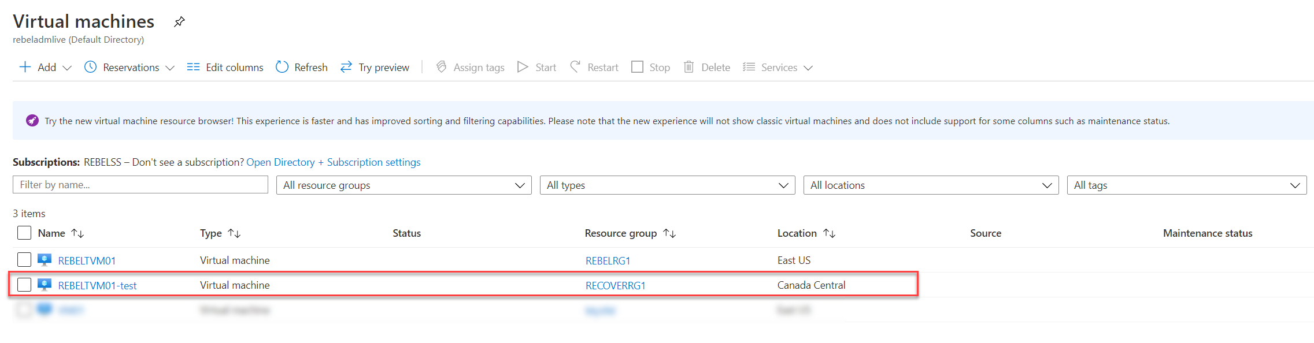The image size is (1314, 343).
Task: Expand the Add dropdown chevron
Action: [x=67, y=68]
